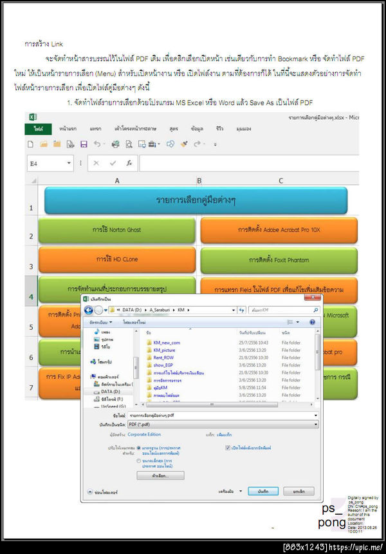The height and width of the screenshot is (554, 386).
Task: Open the Name Box dropdown arrow
Action: [x=69, y=163]
